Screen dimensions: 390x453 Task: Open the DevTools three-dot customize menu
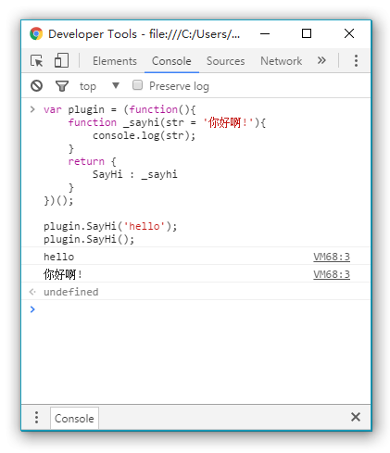click(356, 60)
